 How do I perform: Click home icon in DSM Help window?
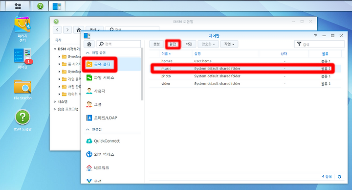[x=79, y=30]
